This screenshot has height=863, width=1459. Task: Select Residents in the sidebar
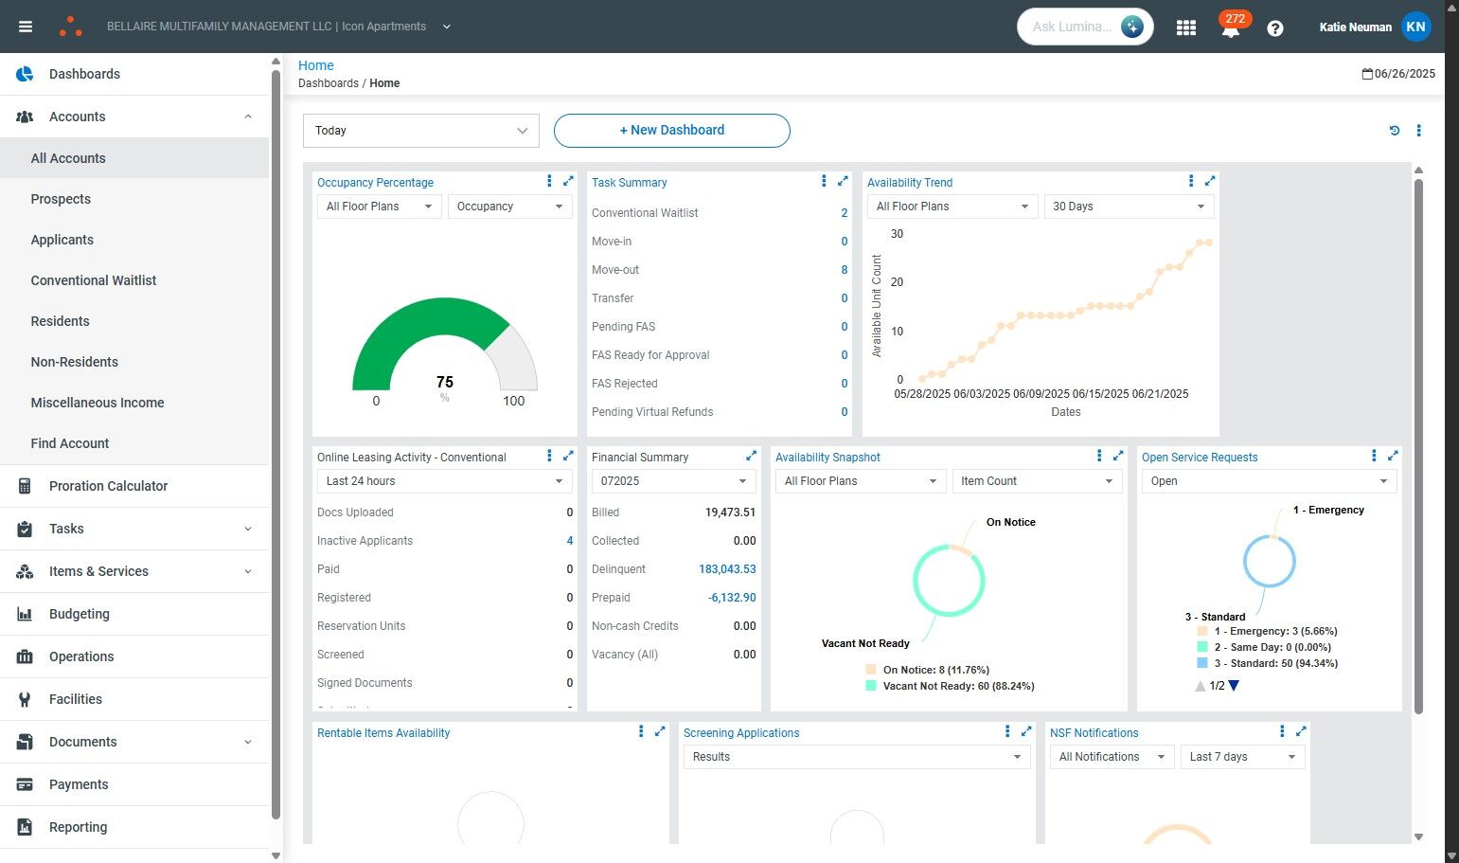(60, 321)
